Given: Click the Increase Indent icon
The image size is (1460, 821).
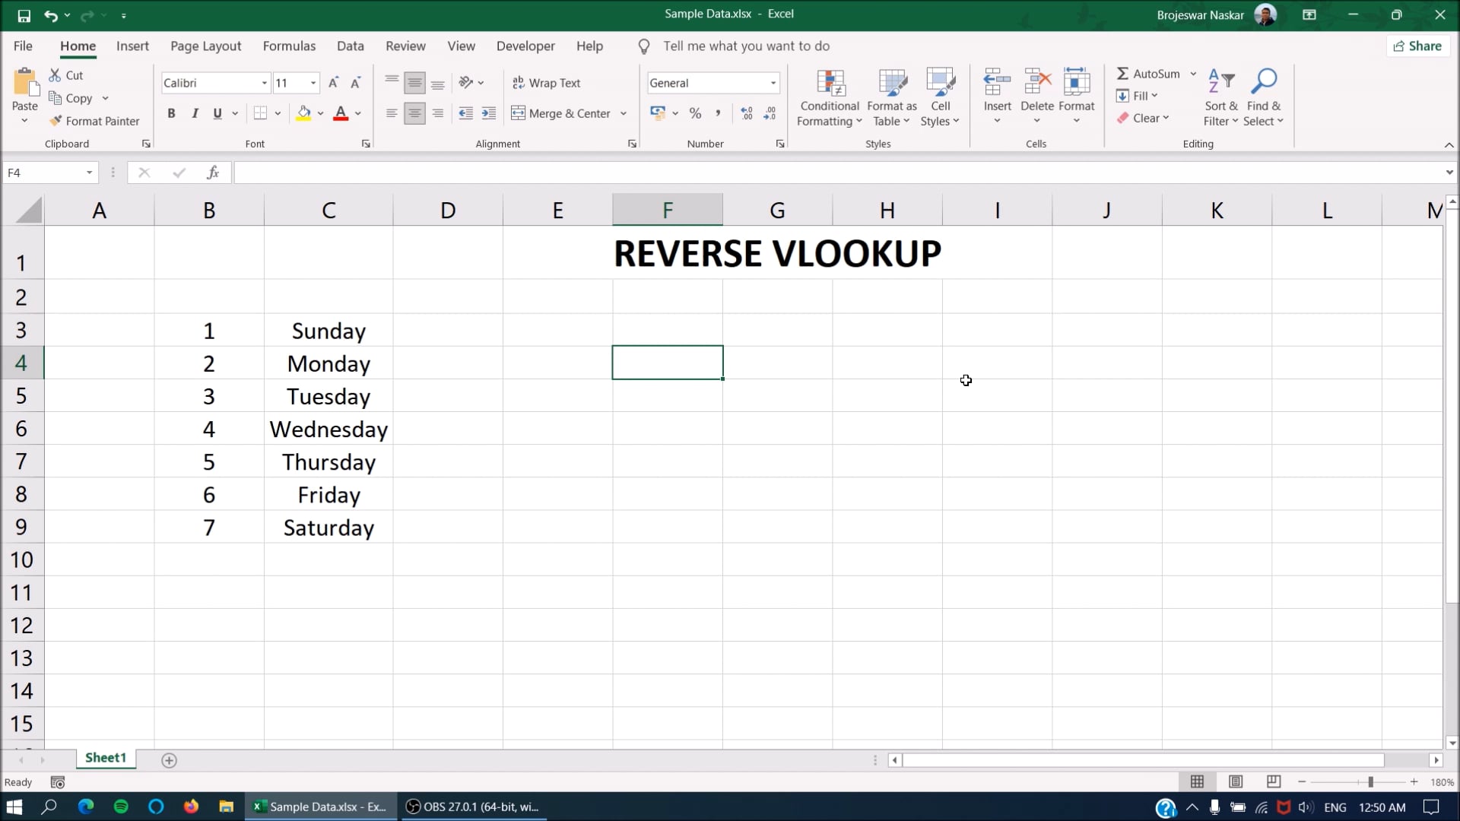Looking at the screenshot, I should coord(489,113).
